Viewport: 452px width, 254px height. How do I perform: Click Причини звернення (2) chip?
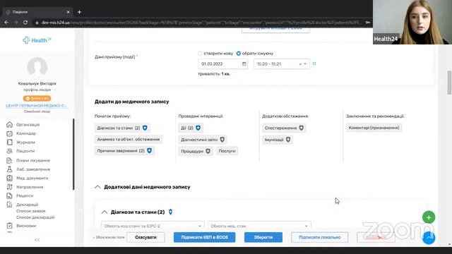coord(124,150)
